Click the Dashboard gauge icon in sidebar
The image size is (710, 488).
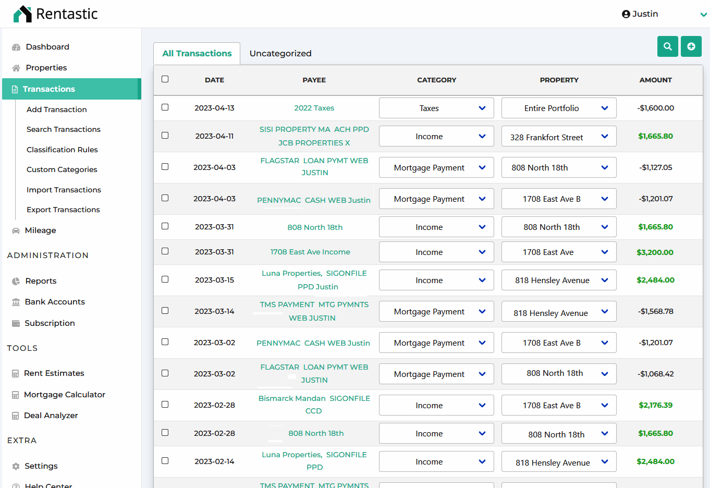click(16, 47)
